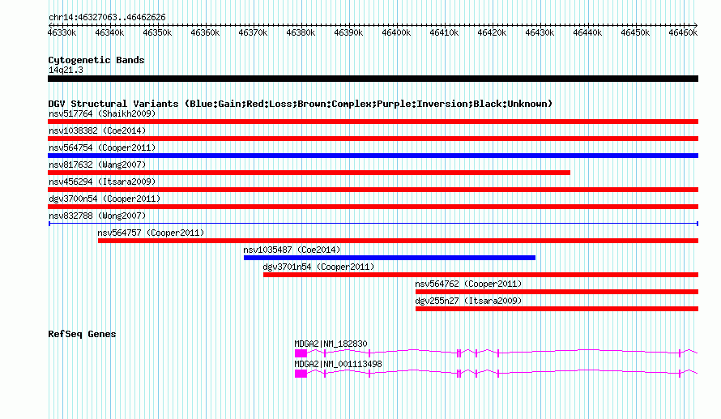
Task: Open variant nsv832788 (Wong2007) label
Action: (97, 216)
